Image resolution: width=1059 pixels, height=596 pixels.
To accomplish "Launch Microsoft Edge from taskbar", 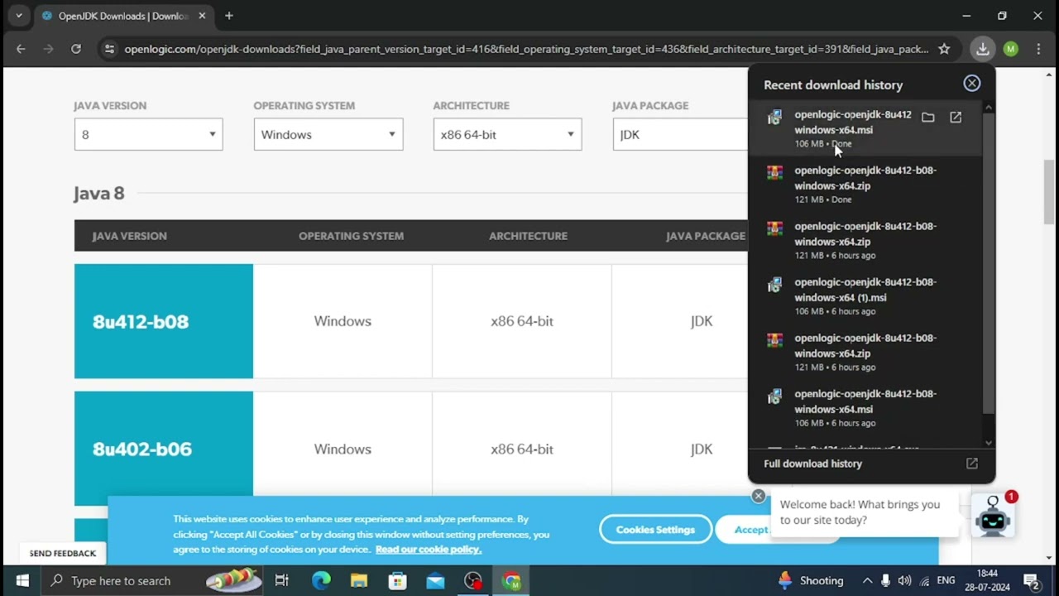I will (x=321, y=580).
